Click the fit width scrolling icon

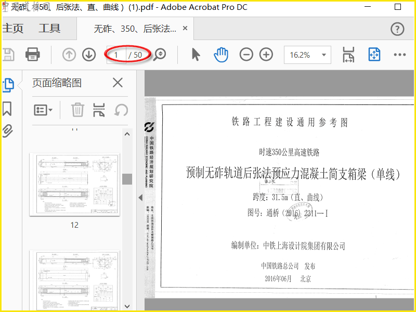[x=348, y=55]
